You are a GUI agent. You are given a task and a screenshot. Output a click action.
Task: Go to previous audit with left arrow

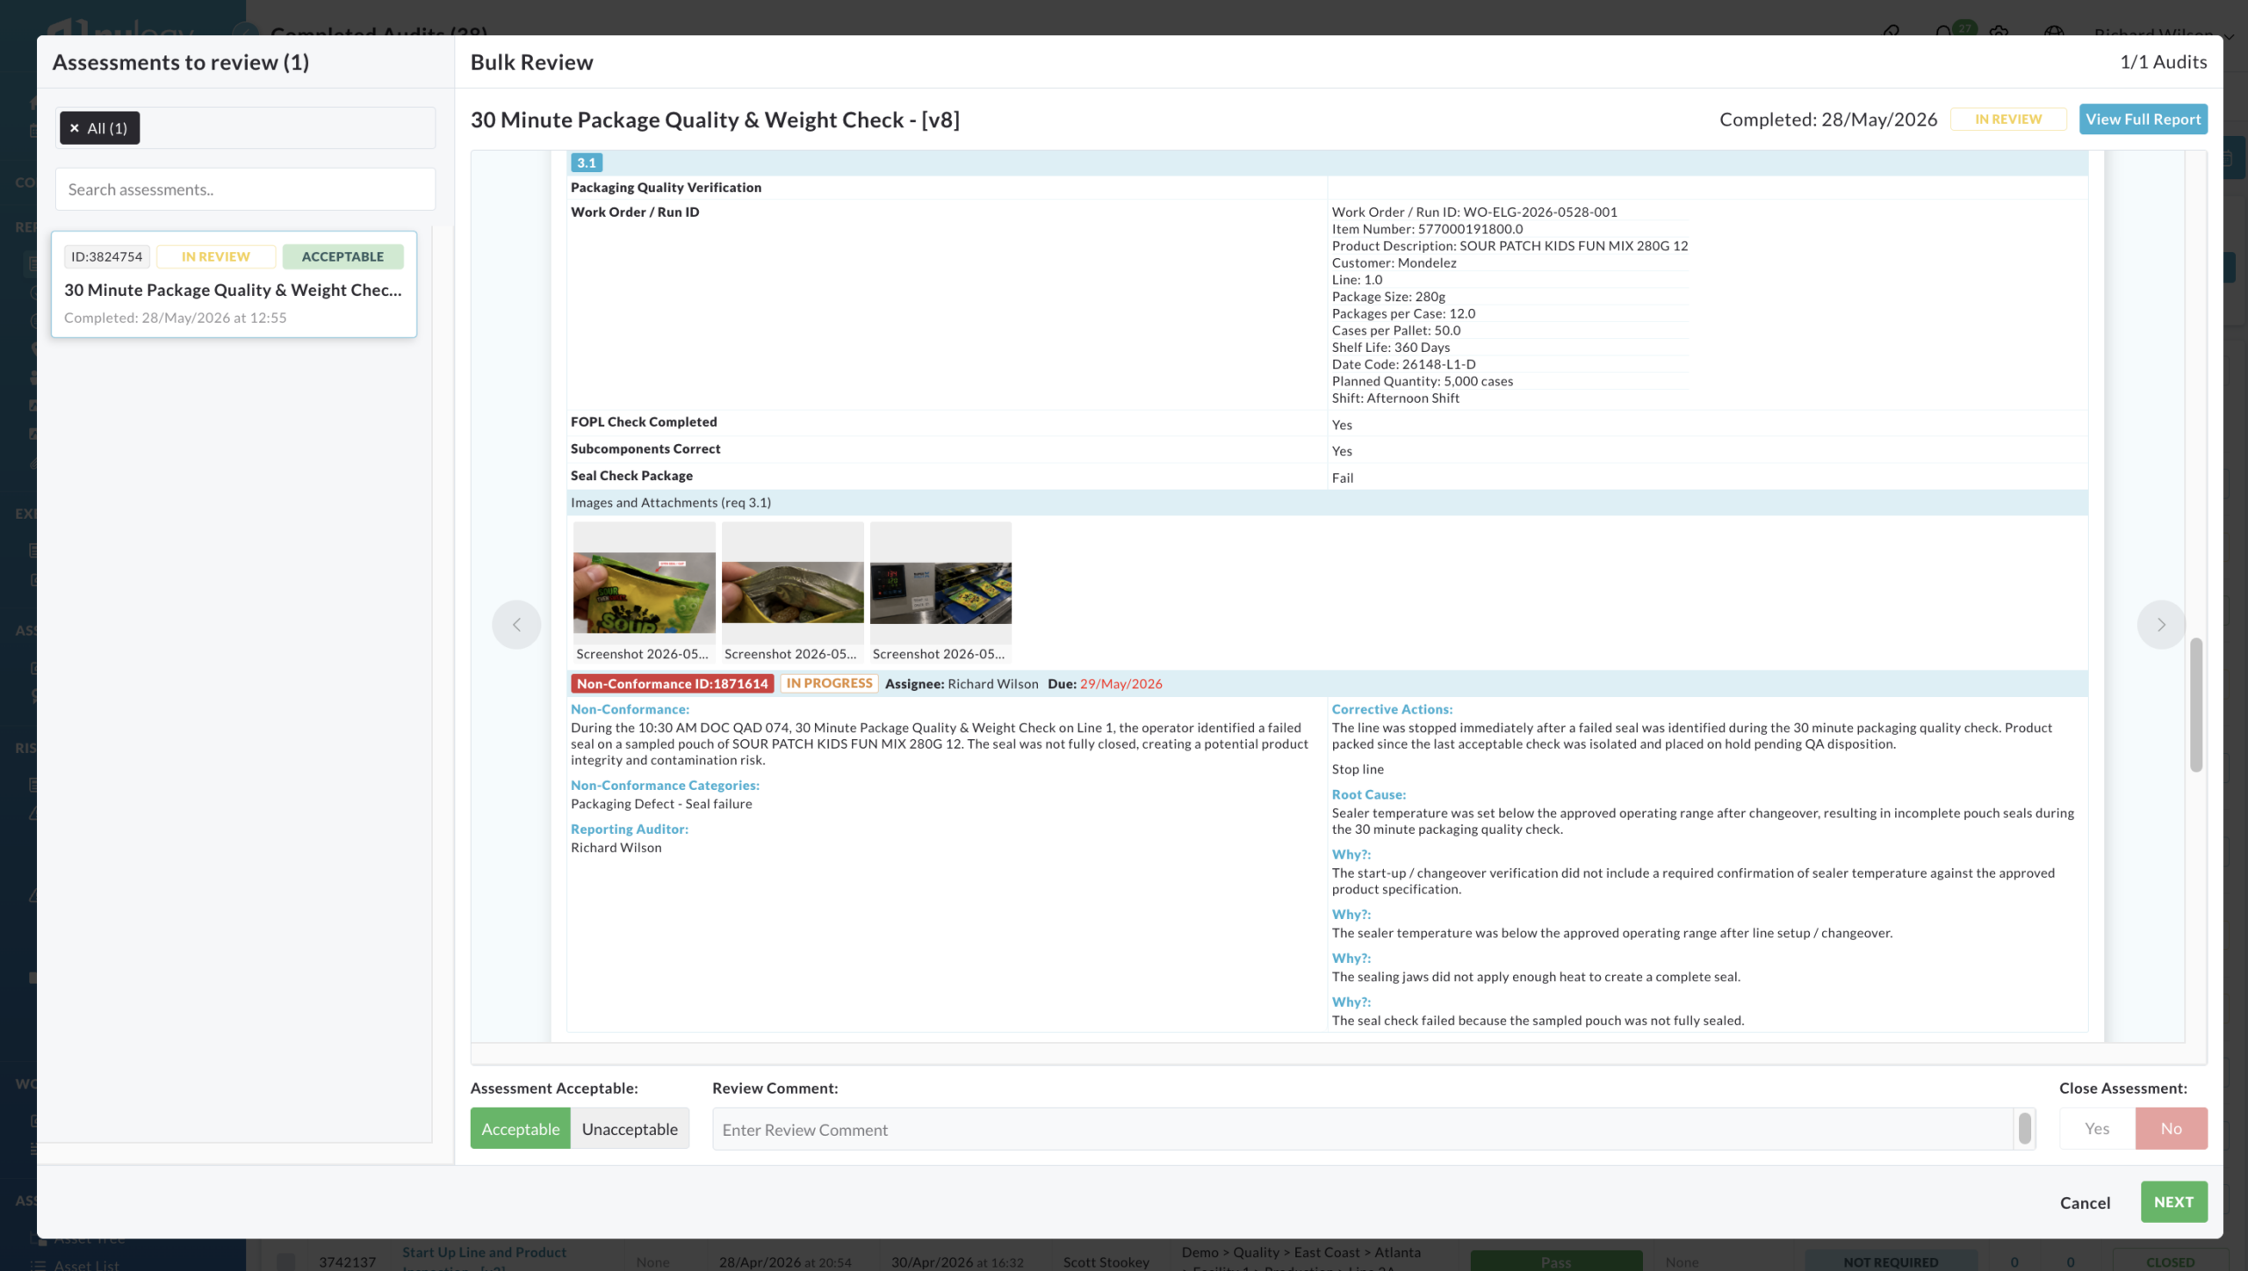516,625
